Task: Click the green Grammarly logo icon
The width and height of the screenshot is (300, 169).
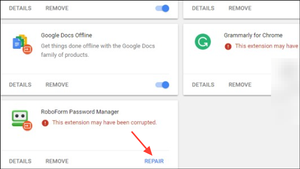Action: [x=203, y=42]
